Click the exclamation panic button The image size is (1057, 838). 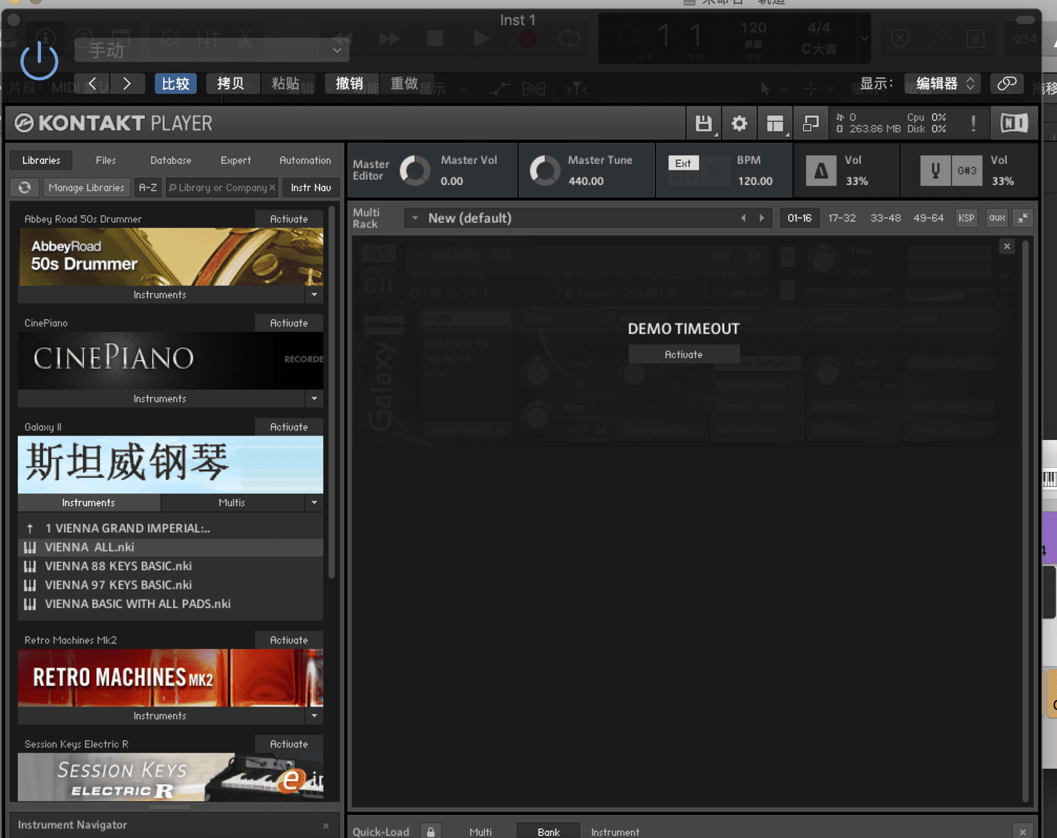point(973,124)
